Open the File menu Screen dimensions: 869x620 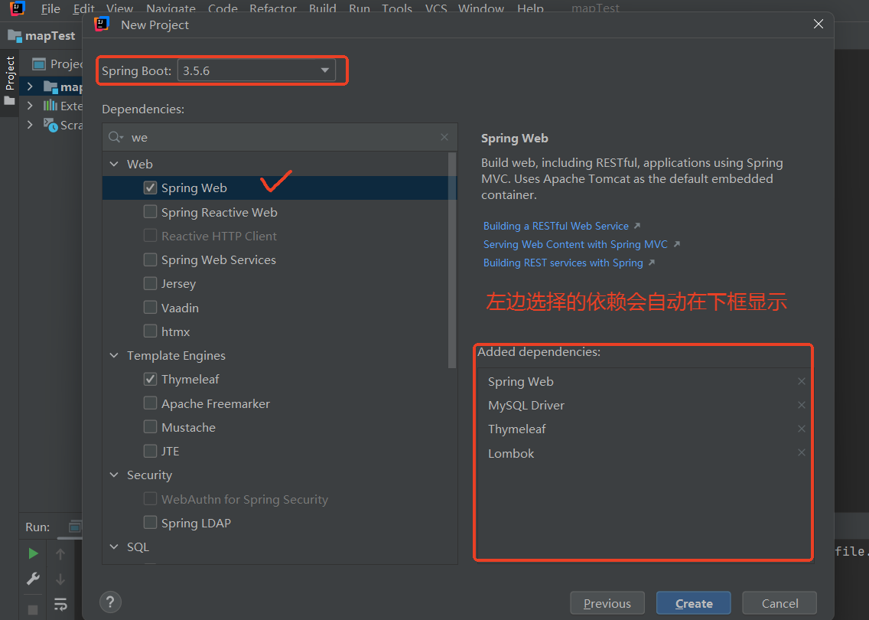50,9
